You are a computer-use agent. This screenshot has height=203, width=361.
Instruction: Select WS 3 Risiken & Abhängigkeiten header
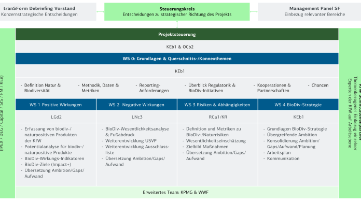(217, 105)
